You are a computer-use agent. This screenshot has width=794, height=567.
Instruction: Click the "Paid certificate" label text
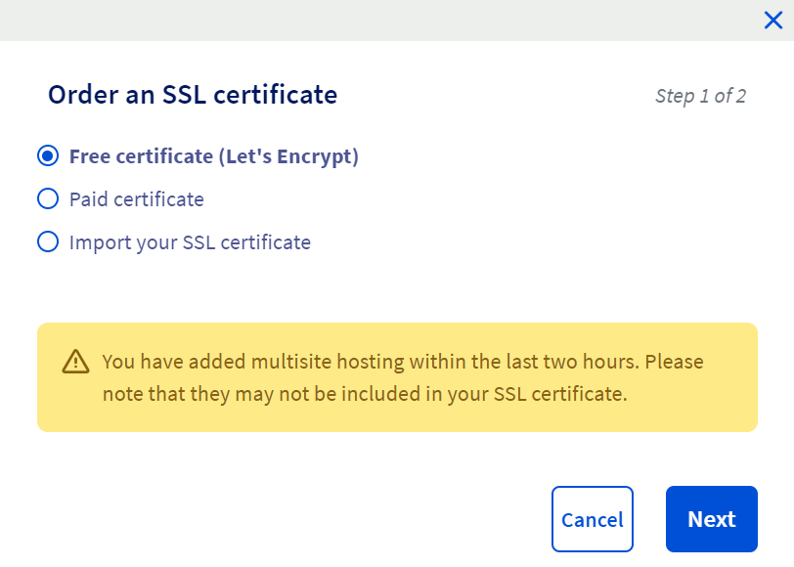[136, 199]
